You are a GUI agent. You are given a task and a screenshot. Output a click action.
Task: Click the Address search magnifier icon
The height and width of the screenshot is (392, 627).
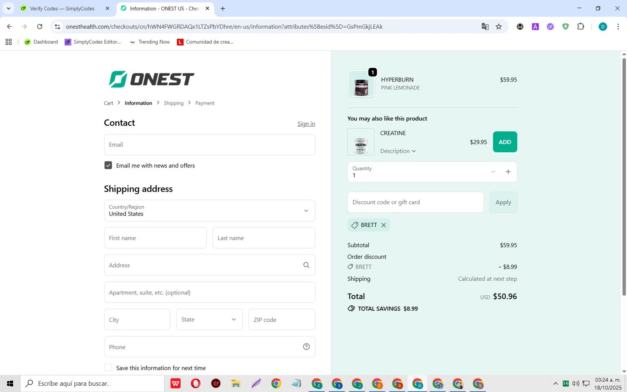pyautogui.click(x=306, y=265)
